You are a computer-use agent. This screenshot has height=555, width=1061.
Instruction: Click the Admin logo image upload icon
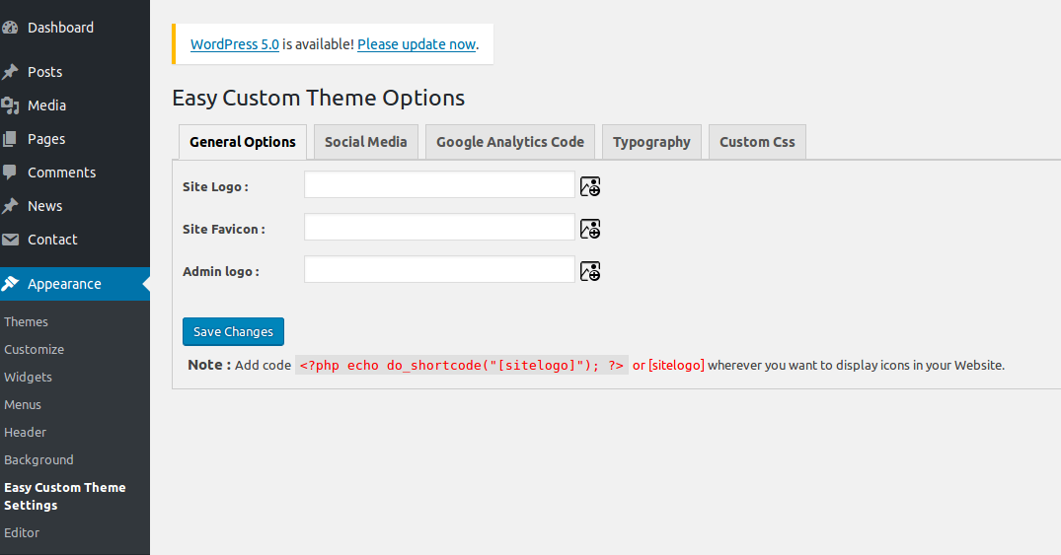click(590, 271)
